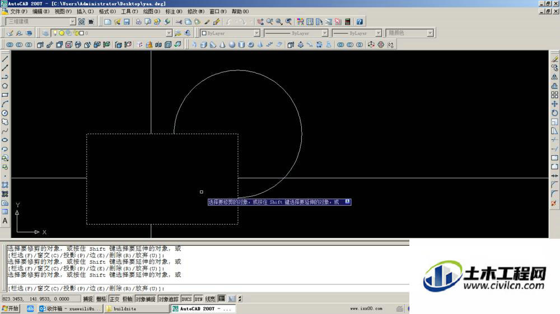The width and height of the screenshot is (560, 314).
Task: Click the coordinates readout in status bar
Action: tap(41, 299)
